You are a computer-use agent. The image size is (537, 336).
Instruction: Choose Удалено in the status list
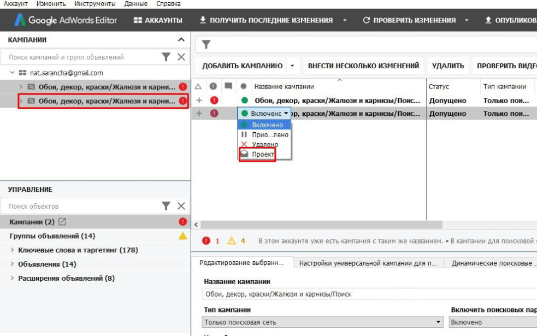[x=264, y=144]
